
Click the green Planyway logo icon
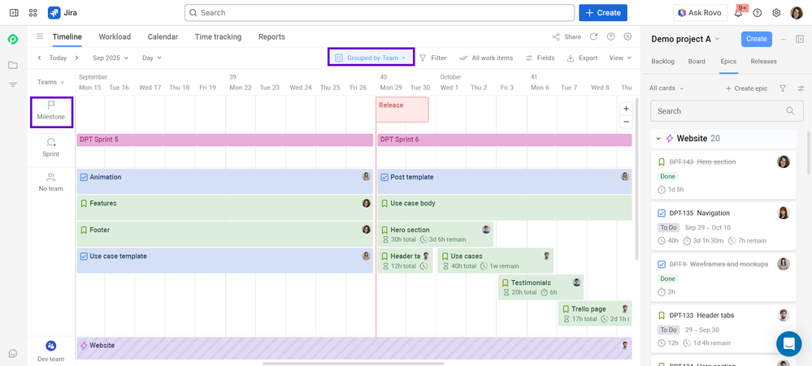click(13, 39)
